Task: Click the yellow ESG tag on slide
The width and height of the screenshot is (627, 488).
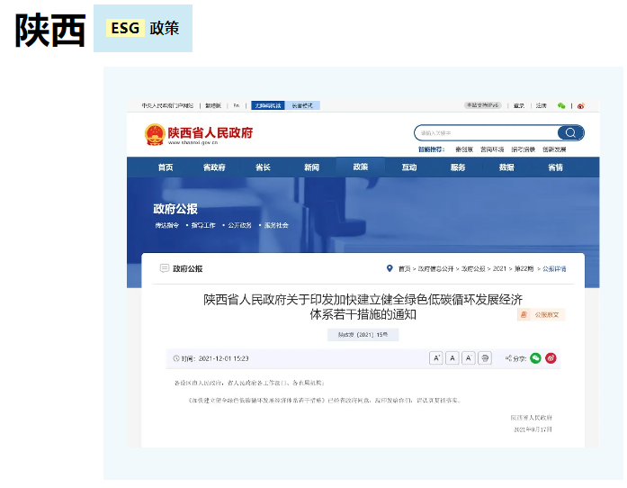Action: tap(125, 28)
